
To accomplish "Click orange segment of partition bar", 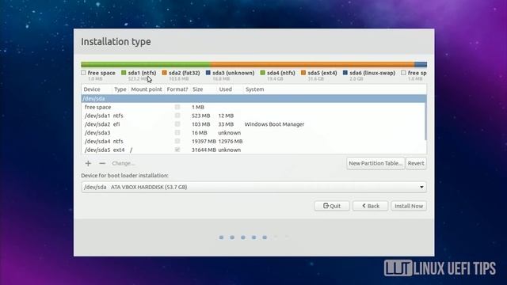I will 312,64.
